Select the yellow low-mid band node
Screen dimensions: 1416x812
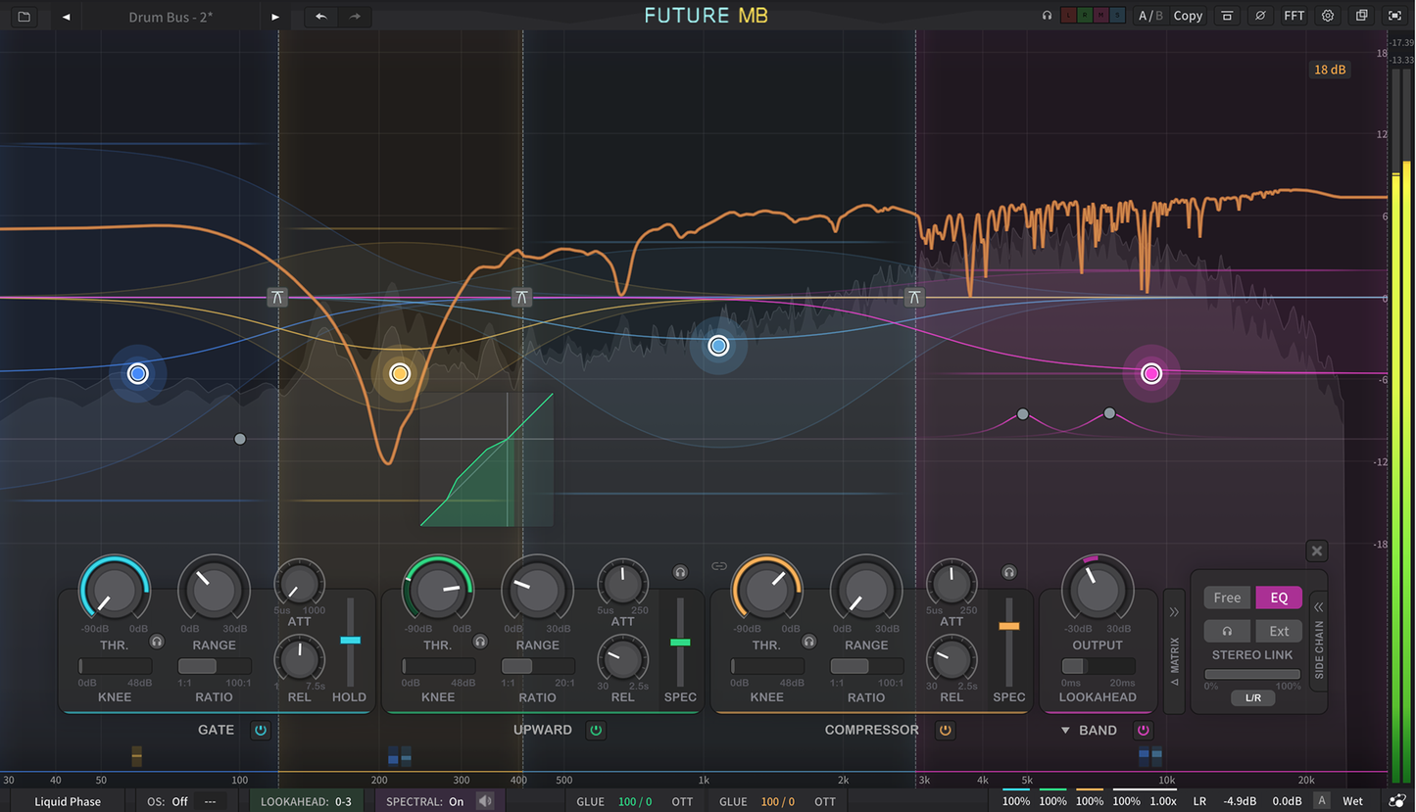pyautogui.click(x=399, y=373)
